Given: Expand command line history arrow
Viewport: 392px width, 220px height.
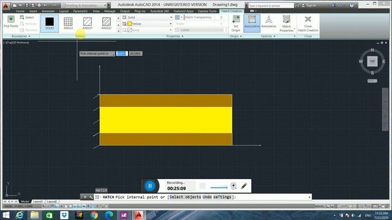Looking at the screenshot, I should [x=309, y=197].
